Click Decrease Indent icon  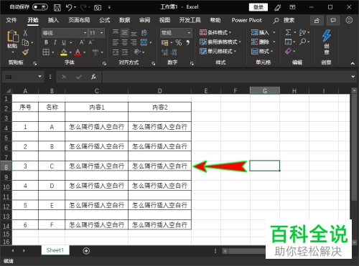point(116,52)
